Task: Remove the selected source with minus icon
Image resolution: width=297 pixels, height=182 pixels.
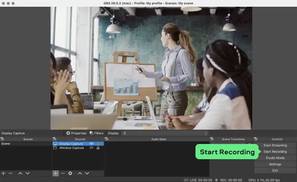Action: click(63, 174)
